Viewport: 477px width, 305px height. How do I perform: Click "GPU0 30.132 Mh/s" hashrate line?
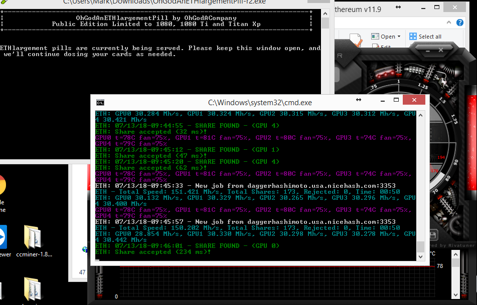pyautogui.click(x=255, y=200)
